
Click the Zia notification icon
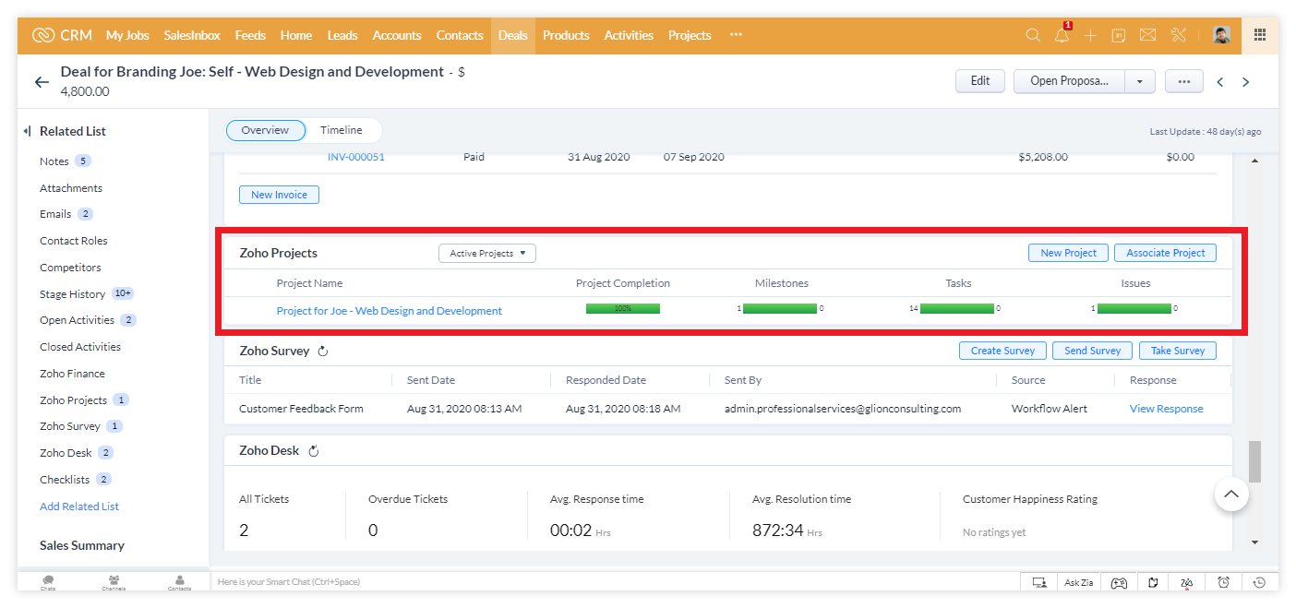point(1186,582)
